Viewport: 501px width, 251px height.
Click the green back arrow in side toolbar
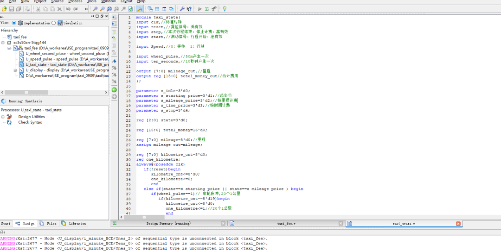(x=114, y=89)
